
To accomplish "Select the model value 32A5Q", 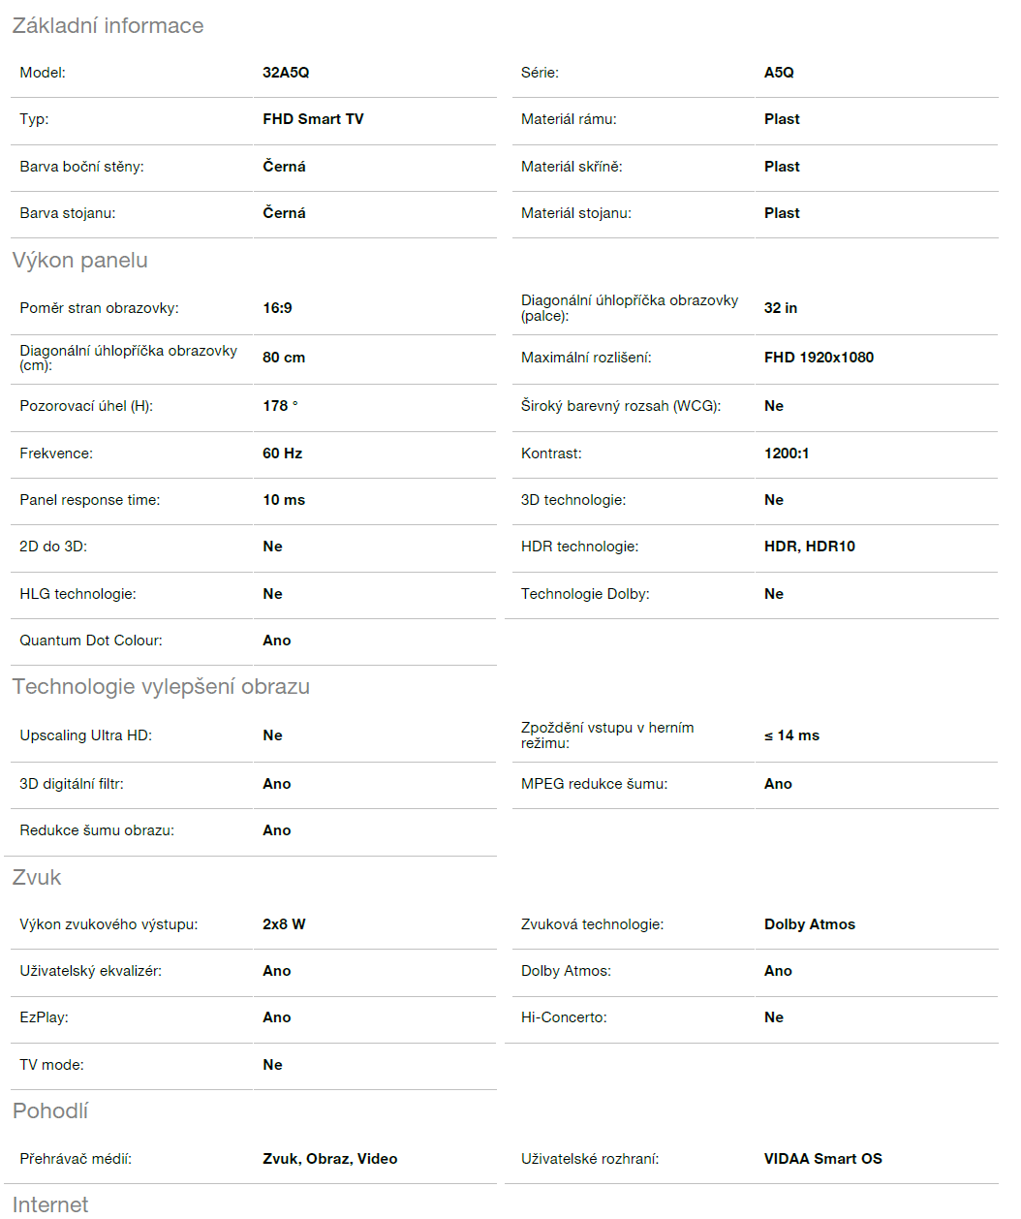I will 286,73.
